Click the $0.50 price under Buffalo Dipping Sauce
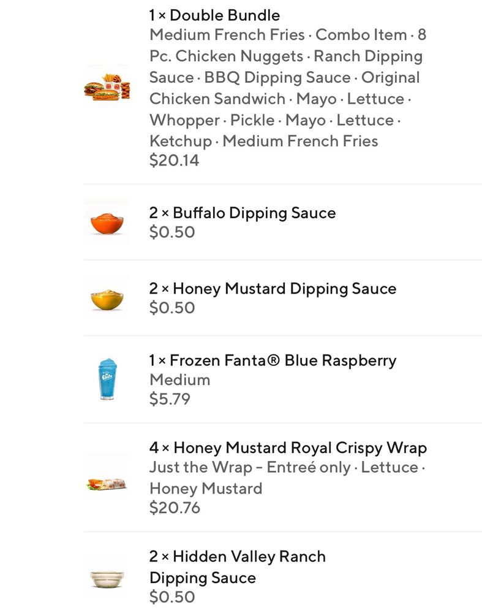 coord(172,232)
